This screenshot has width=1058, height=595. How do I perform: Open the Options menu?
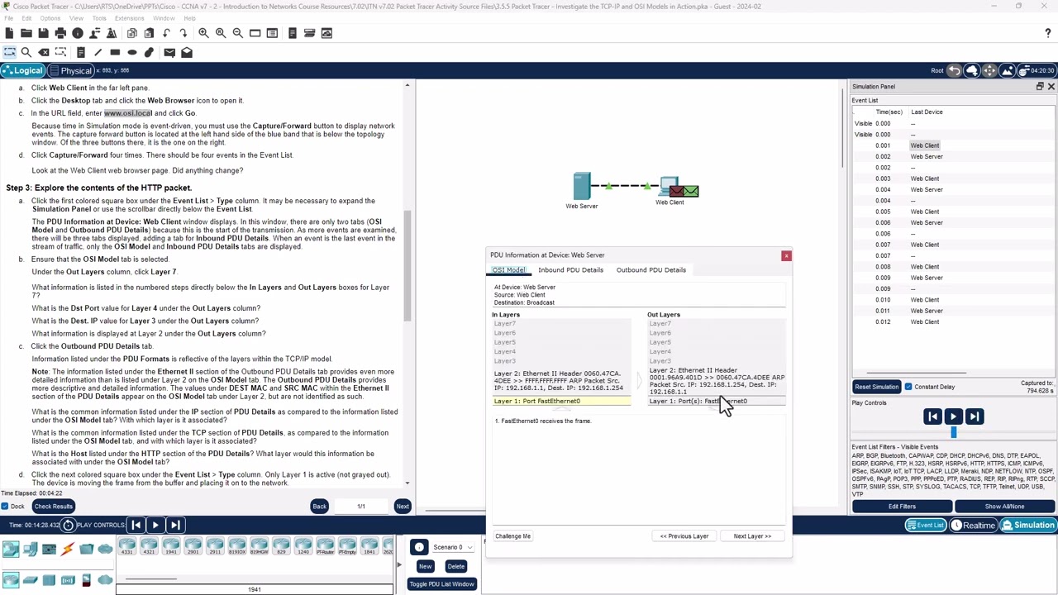click(50, 18)
